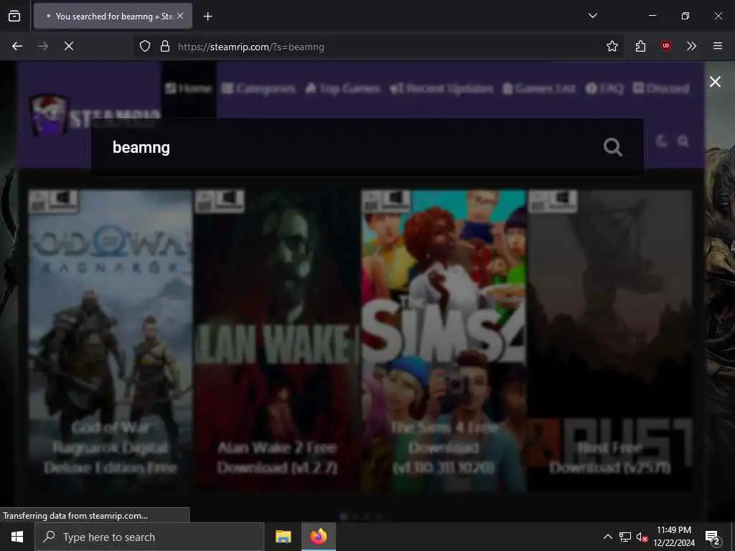Open the Recent Updates menu item
Screen dimensions: 735x551
tap(441, 88)
